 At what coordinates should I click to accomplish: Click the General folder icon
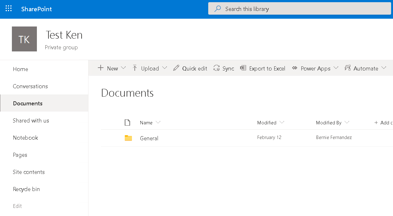(128, 138)
